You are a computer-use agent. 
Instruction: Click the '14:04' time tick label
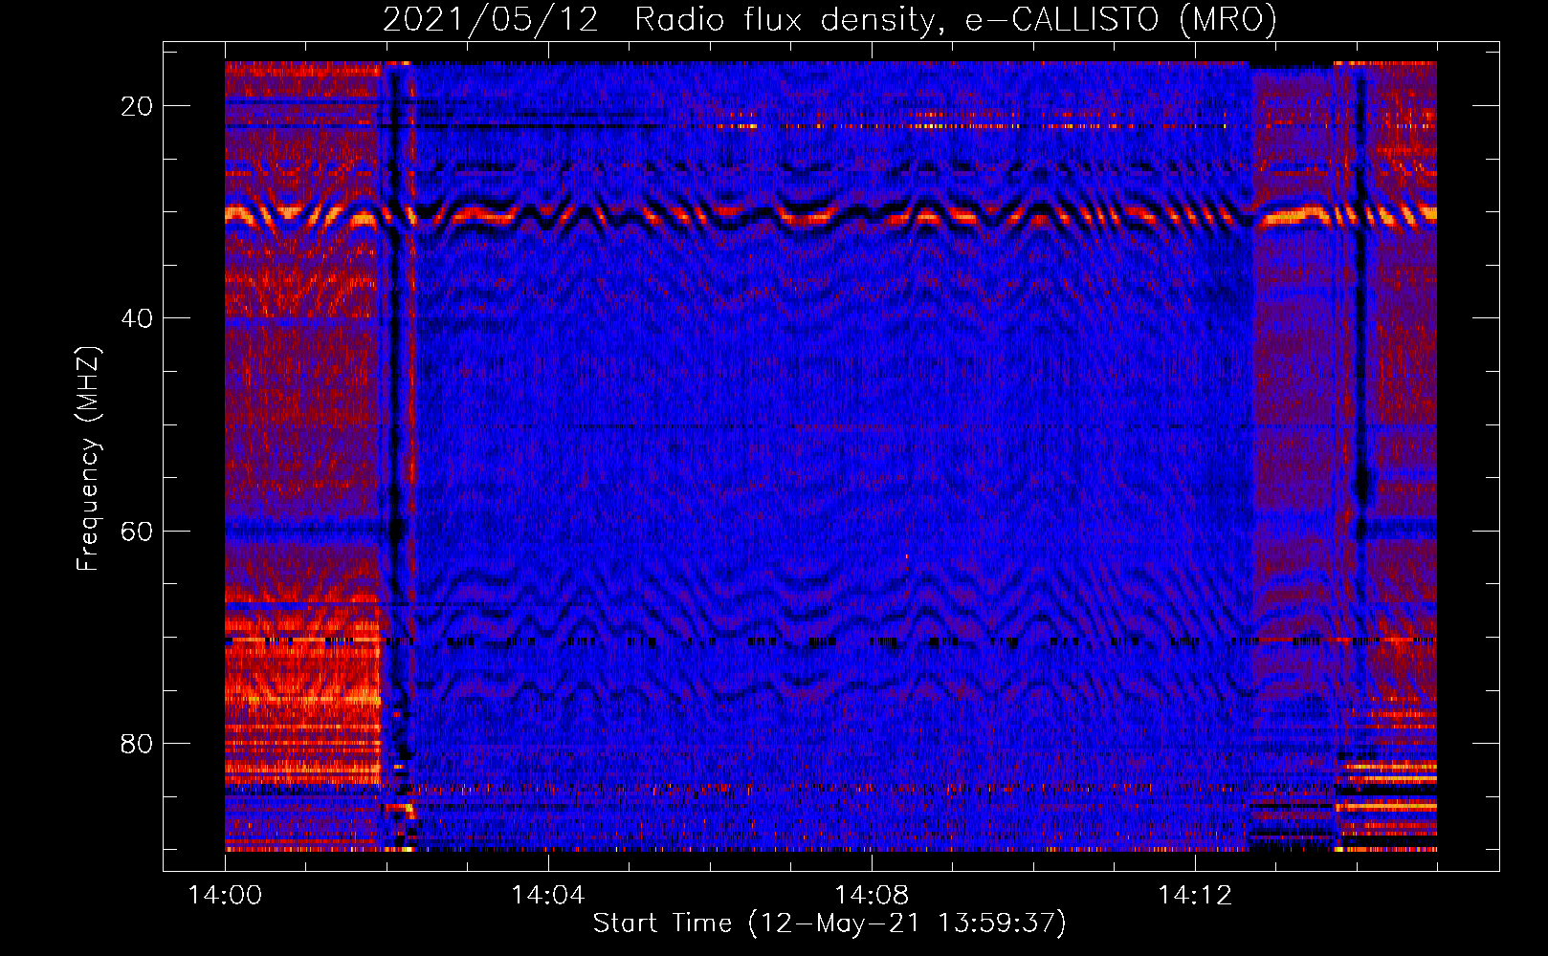point(547,895)
